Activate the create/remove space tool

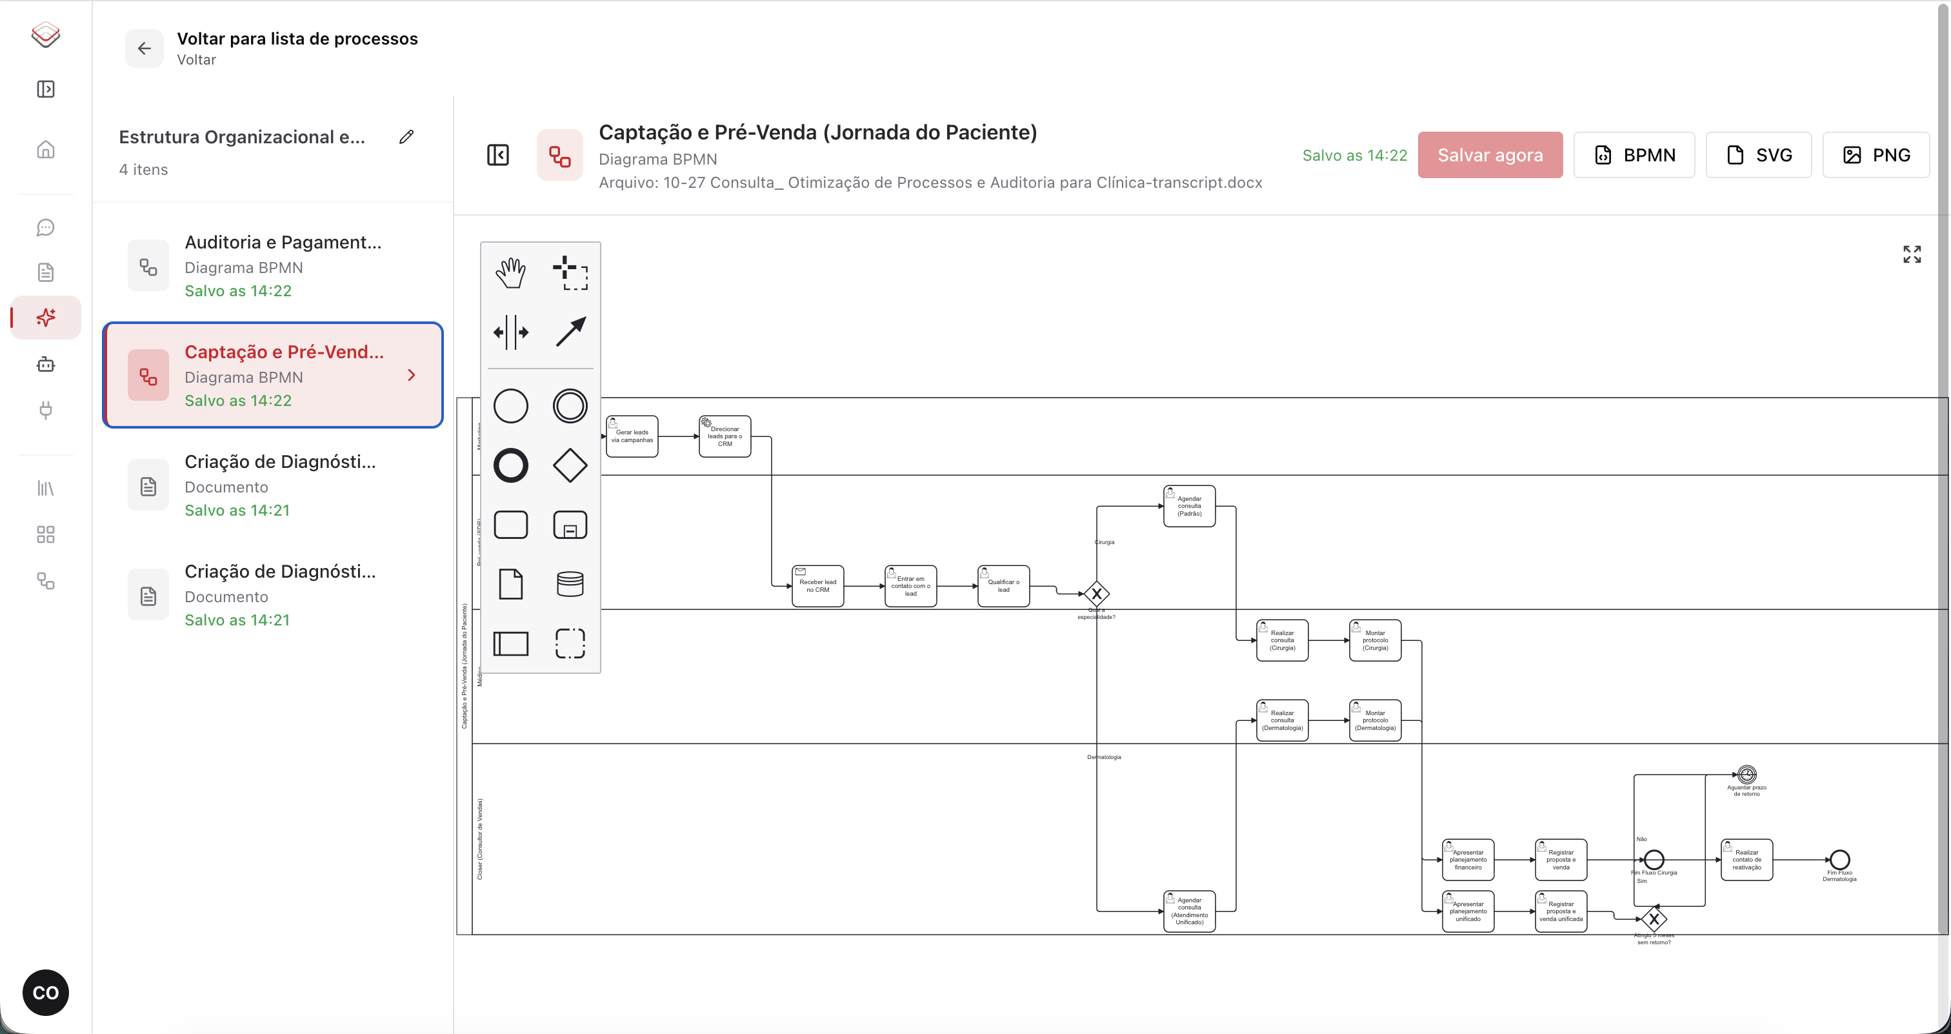tap(510, 332)
